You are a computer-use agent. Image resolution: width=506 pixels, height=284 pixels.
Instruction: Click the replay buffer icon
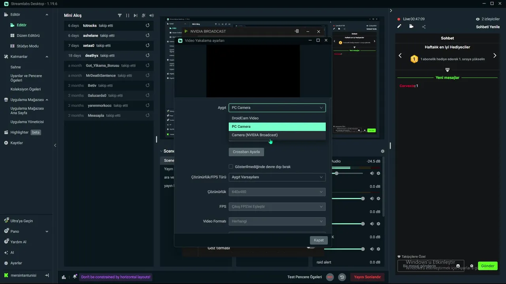[342, 277]
